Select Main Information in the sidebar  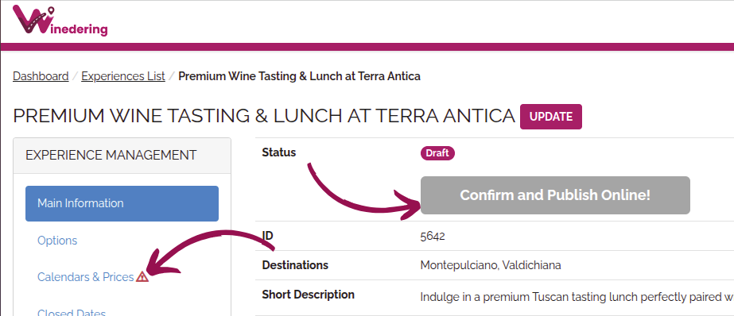click(x=122, y=203)
